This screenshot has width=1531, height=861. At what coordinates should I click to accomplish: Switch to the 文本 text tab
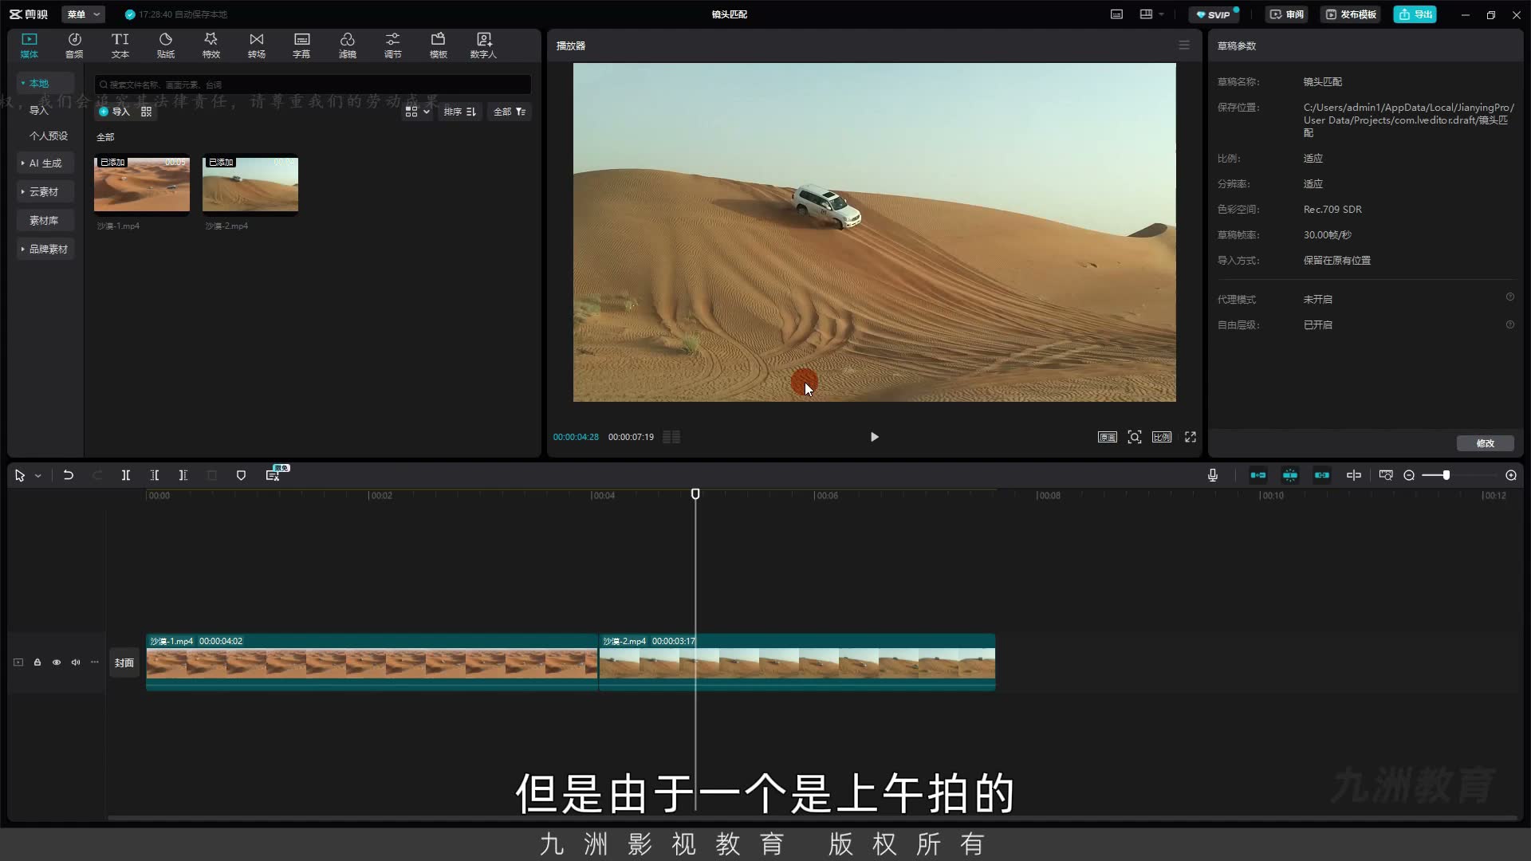click(x=120, y=45)
